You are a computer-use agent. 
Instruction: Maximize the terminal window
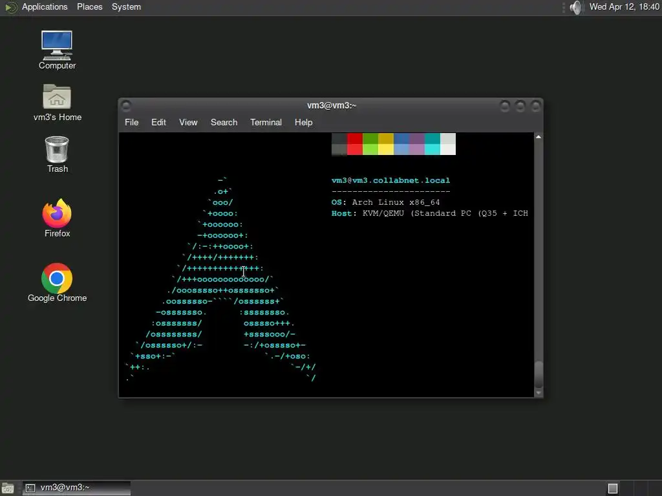(520, 106)
